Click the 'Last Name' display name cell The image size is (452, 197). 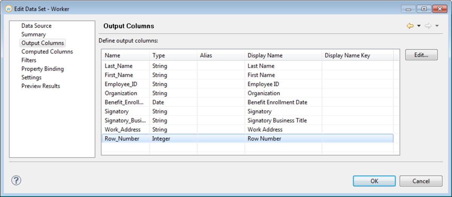pyautogui.click(x=283, y=66)
